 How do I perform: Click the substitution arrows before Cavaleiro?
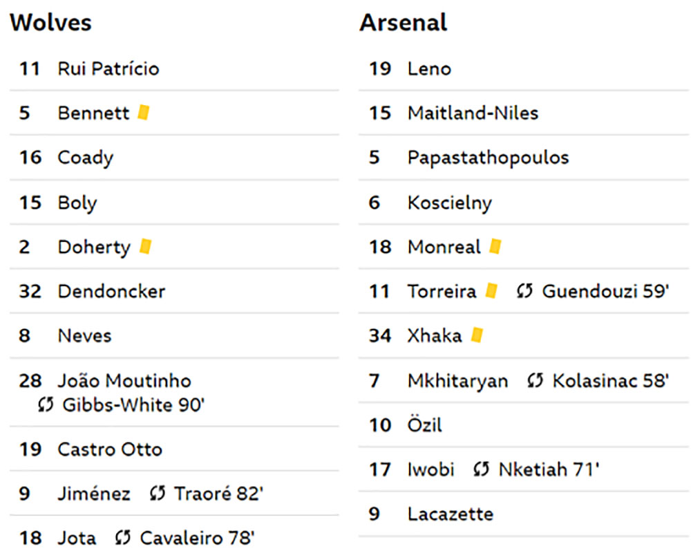click(123, 537)
